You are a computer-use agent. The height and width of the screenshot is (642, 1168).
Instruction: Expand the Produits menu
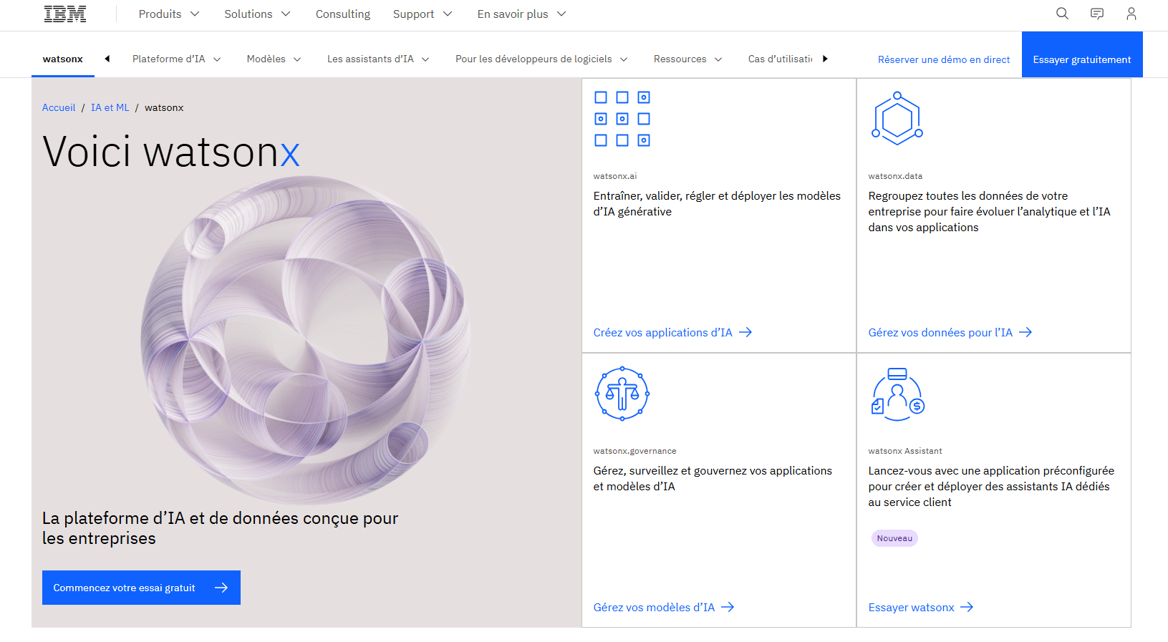(x=169, y=14)
